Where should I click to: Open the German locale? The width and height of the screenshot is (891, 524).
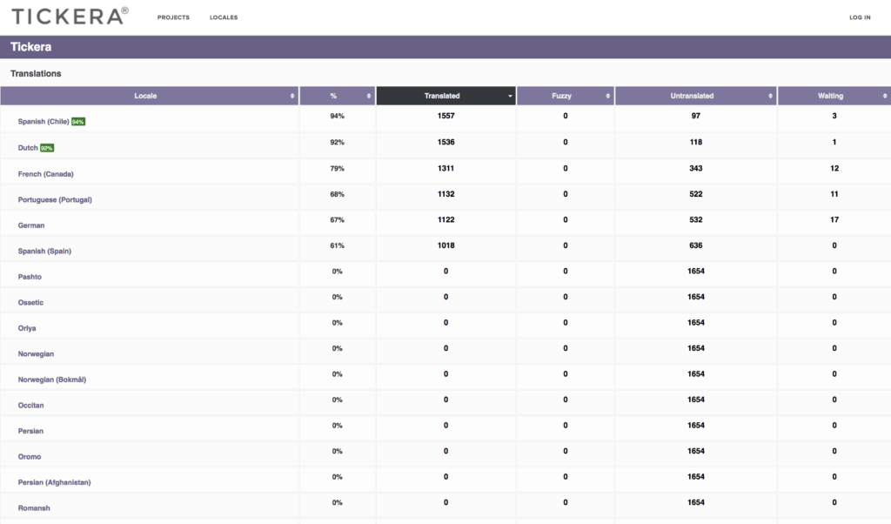coord(31,225)
